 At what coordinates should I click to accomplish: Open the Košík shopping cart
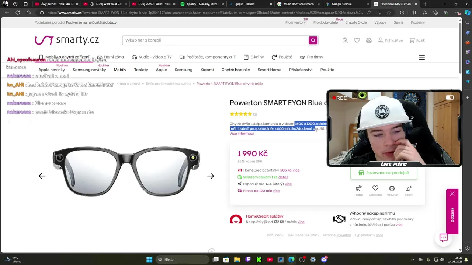click(417, 40)
